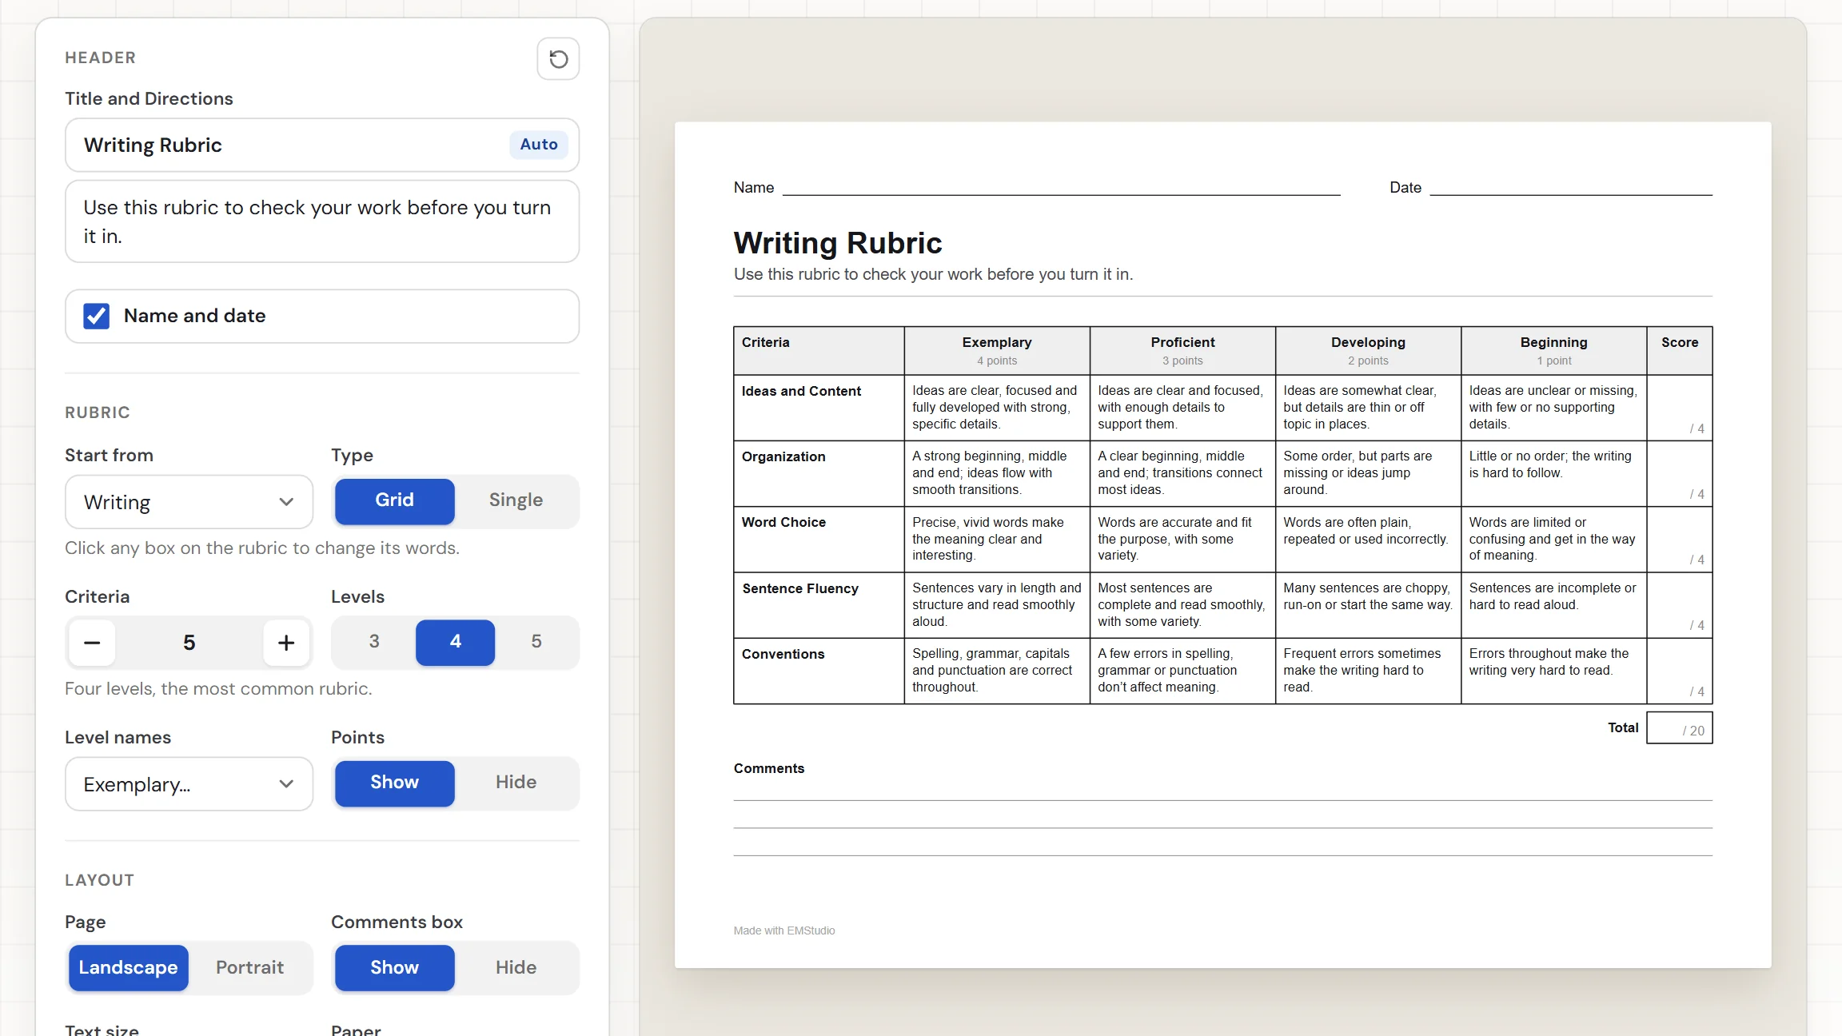Open the Level names Exemplary dropdown
This screenshot has width=1842, height=1036.
click(189, 784)
